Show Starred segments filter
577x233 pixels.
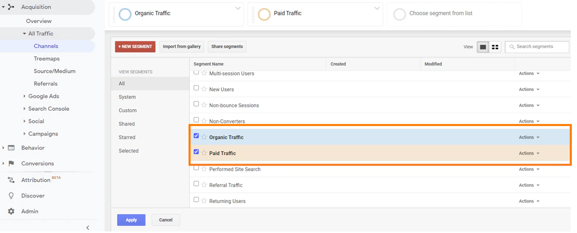127,137
